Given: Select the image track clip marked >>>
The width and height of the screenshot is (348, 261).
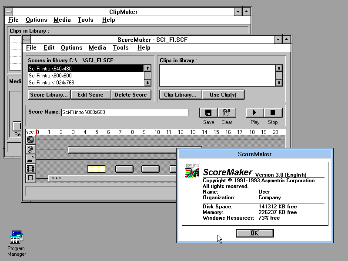Looking at the screenshot, I should 113,178.
